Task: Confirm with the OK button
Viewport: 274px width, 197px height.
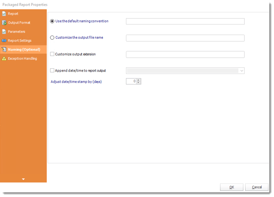Action: (231, 187)
